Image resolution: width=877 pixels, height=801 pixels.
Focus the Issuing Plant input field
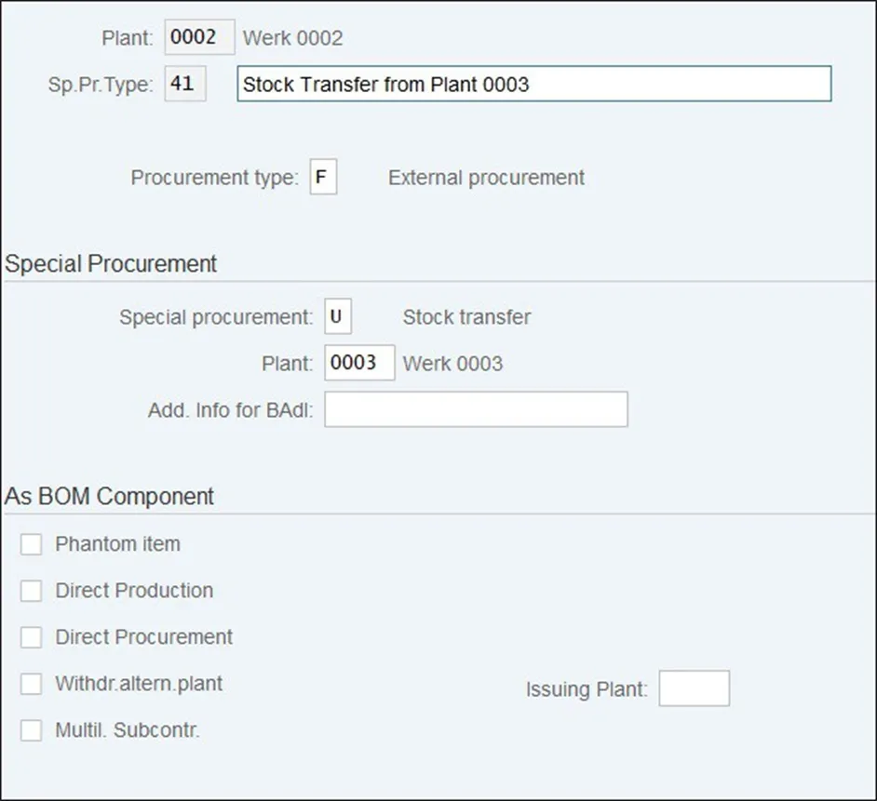[694, 689]
